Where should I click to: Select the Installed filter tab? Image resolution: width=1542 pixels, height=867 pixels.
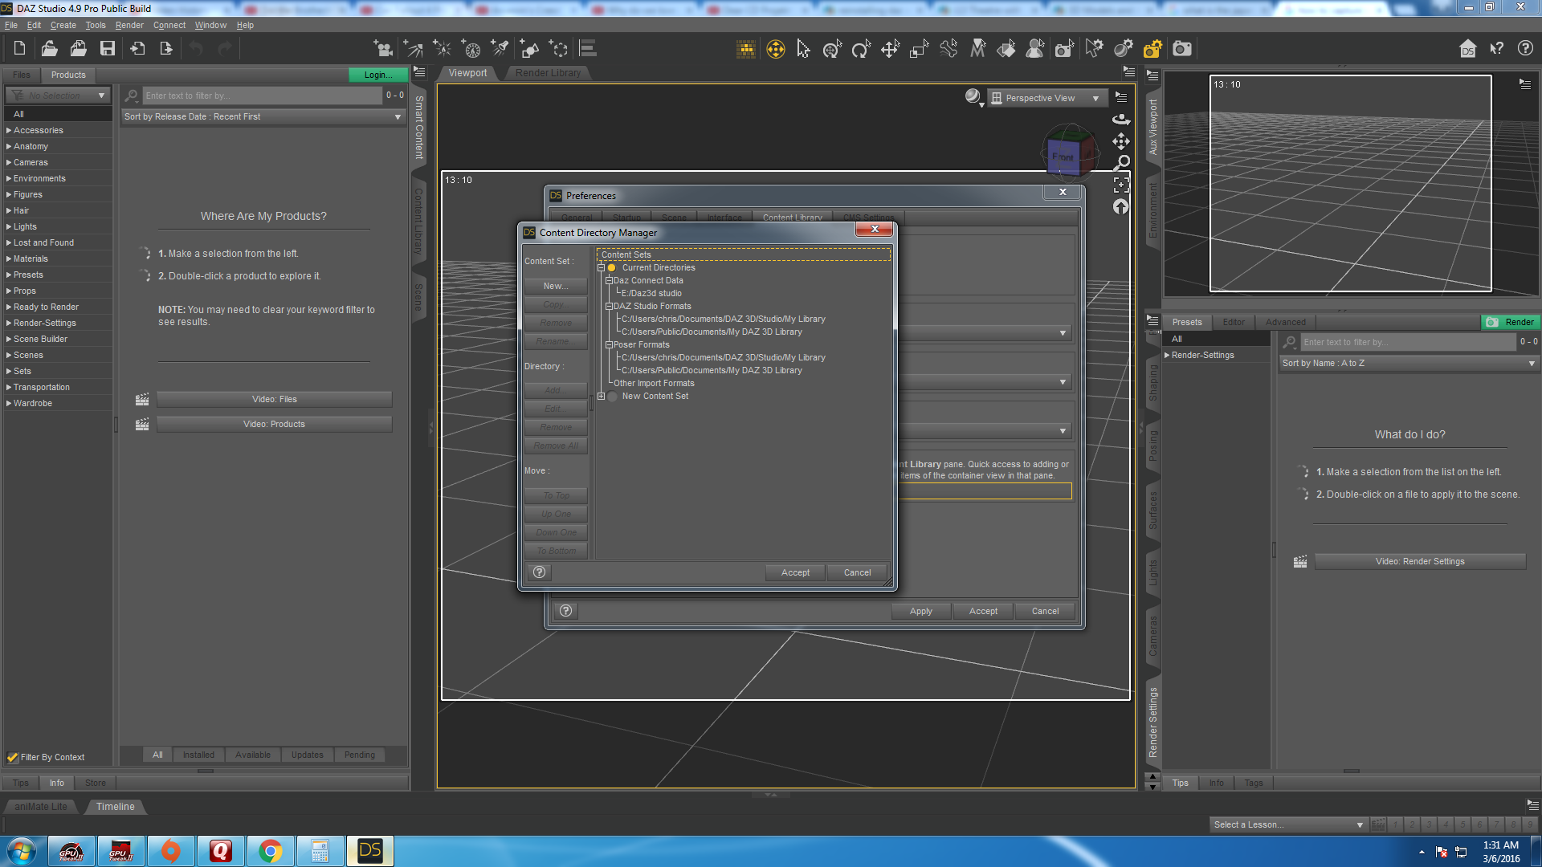(198, 755)
